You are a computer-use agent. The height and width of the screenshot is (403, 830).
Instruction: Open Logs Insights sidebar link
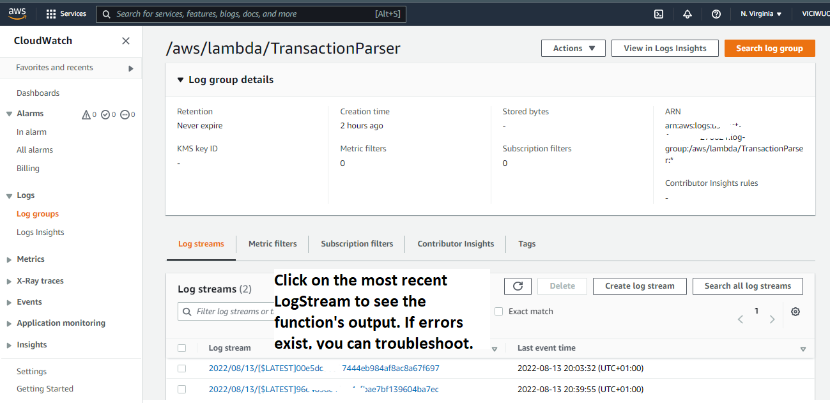click(x=40, y=232)
